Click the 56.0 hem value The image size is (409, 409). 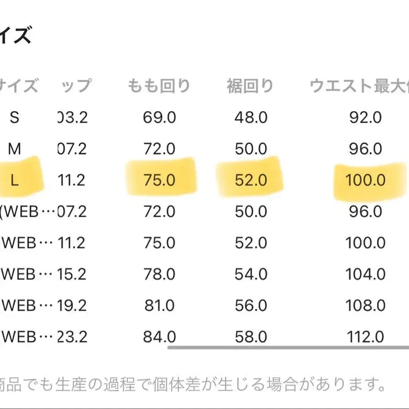pyautogui.click(x=250, y=306)
